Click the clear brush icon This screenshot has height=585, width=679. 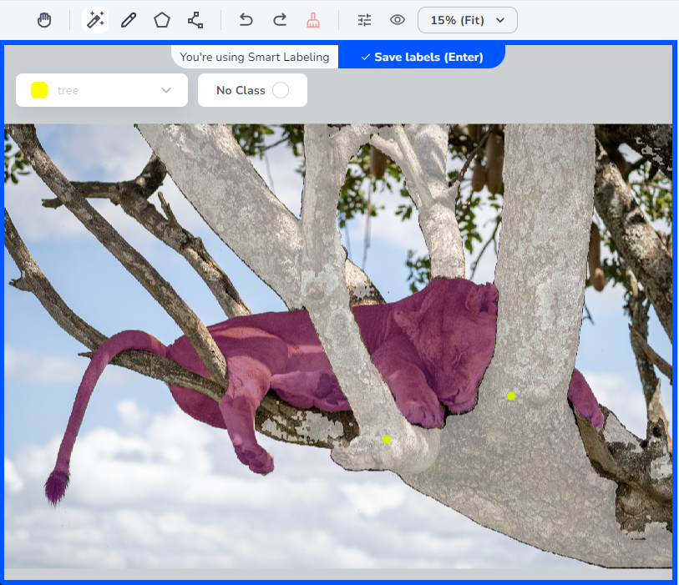tap(313, 20)
